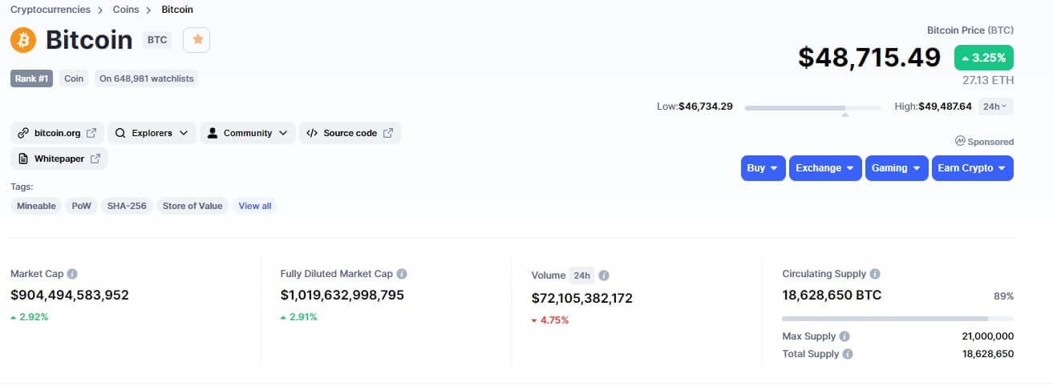Click the link icon beside bitcoin.org
This screenshot has width=1053, height=390.
[23, 133]
